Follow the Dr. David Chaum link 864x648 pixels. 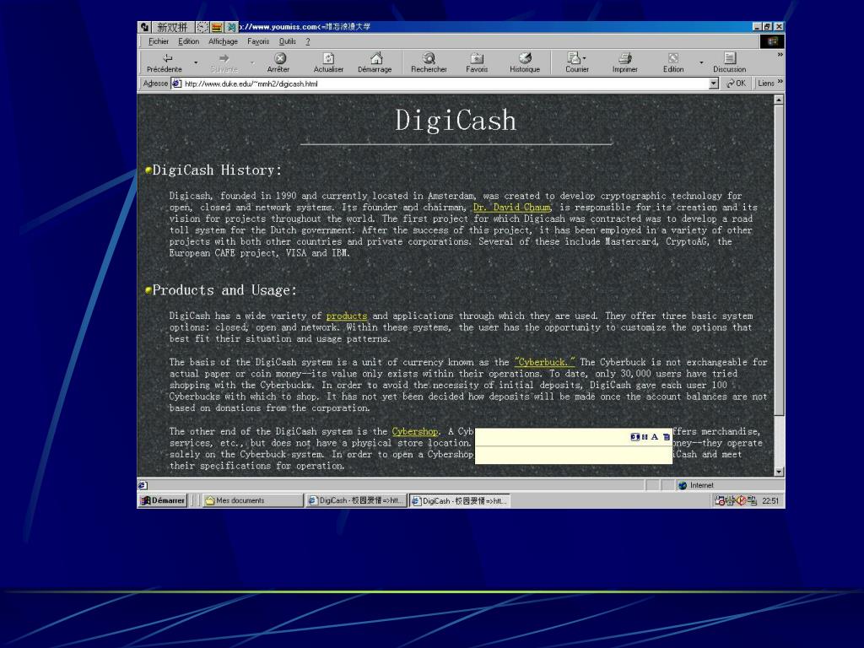coord(512,208)
